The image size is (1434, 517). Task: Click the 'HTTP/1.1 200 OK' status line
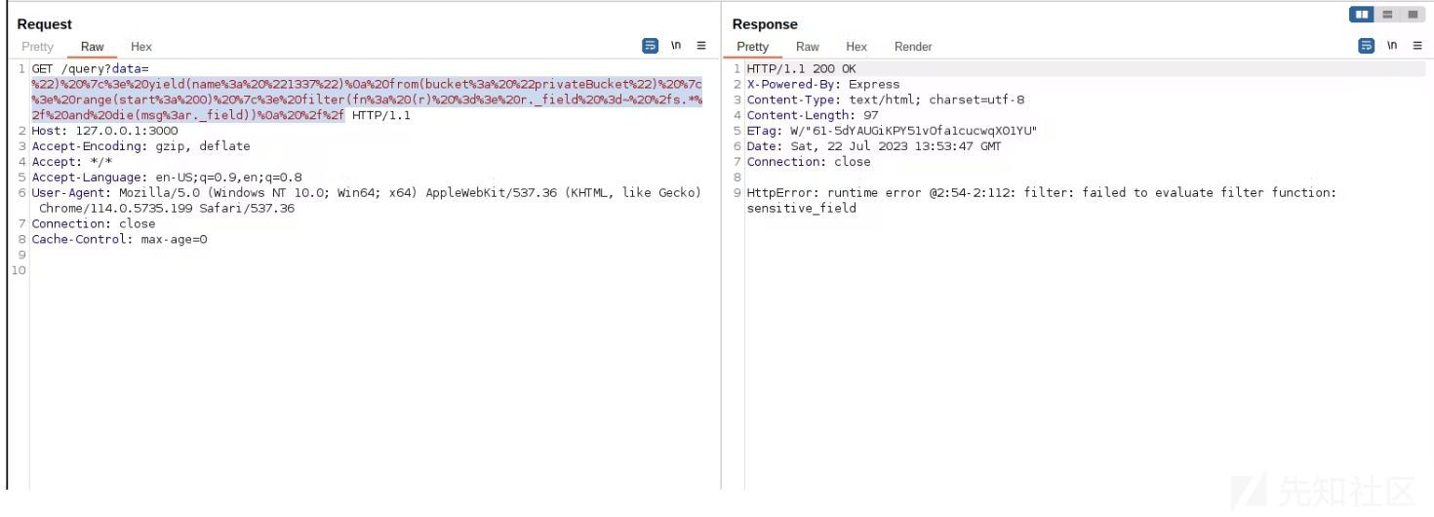pos(801,69)
